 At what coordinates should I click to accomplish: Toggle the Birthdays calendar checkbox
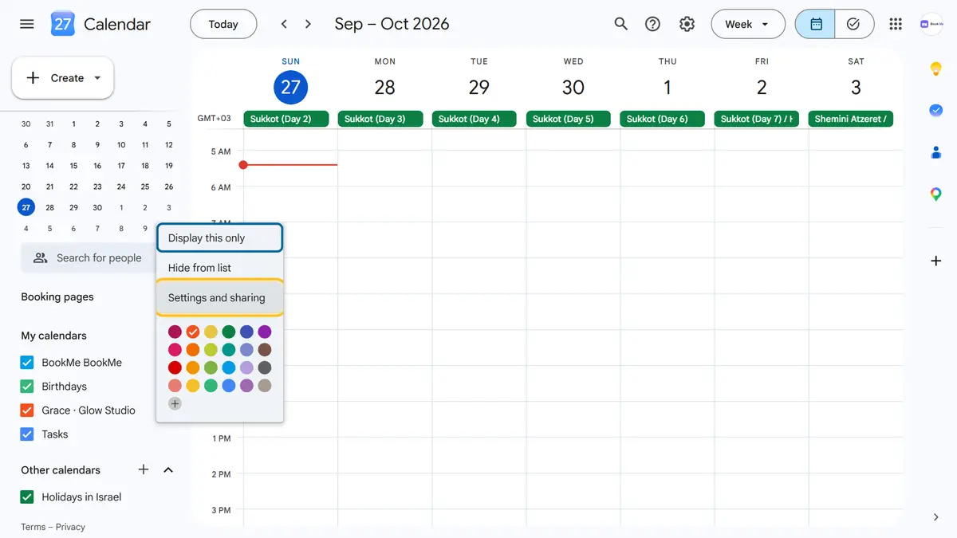26,387
